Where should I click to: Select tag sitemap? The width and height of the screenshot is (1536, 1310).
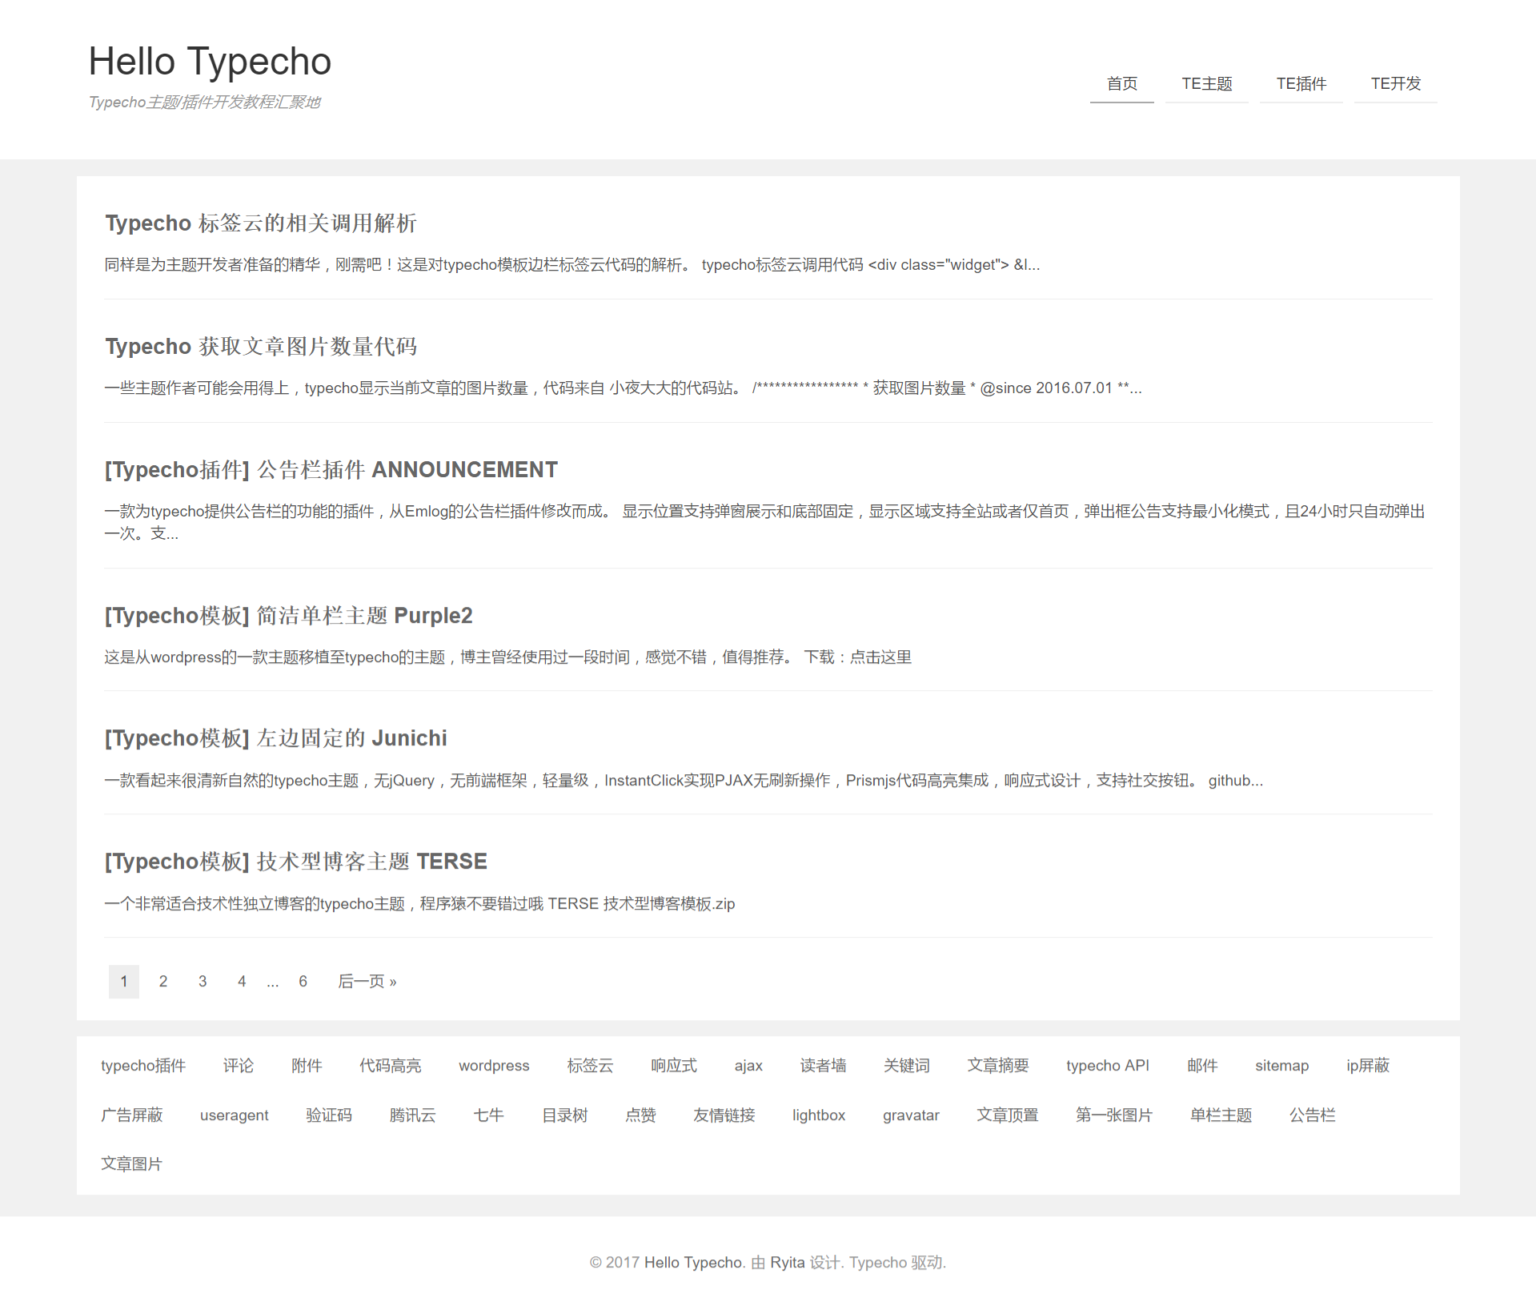pos(1281,1066)
